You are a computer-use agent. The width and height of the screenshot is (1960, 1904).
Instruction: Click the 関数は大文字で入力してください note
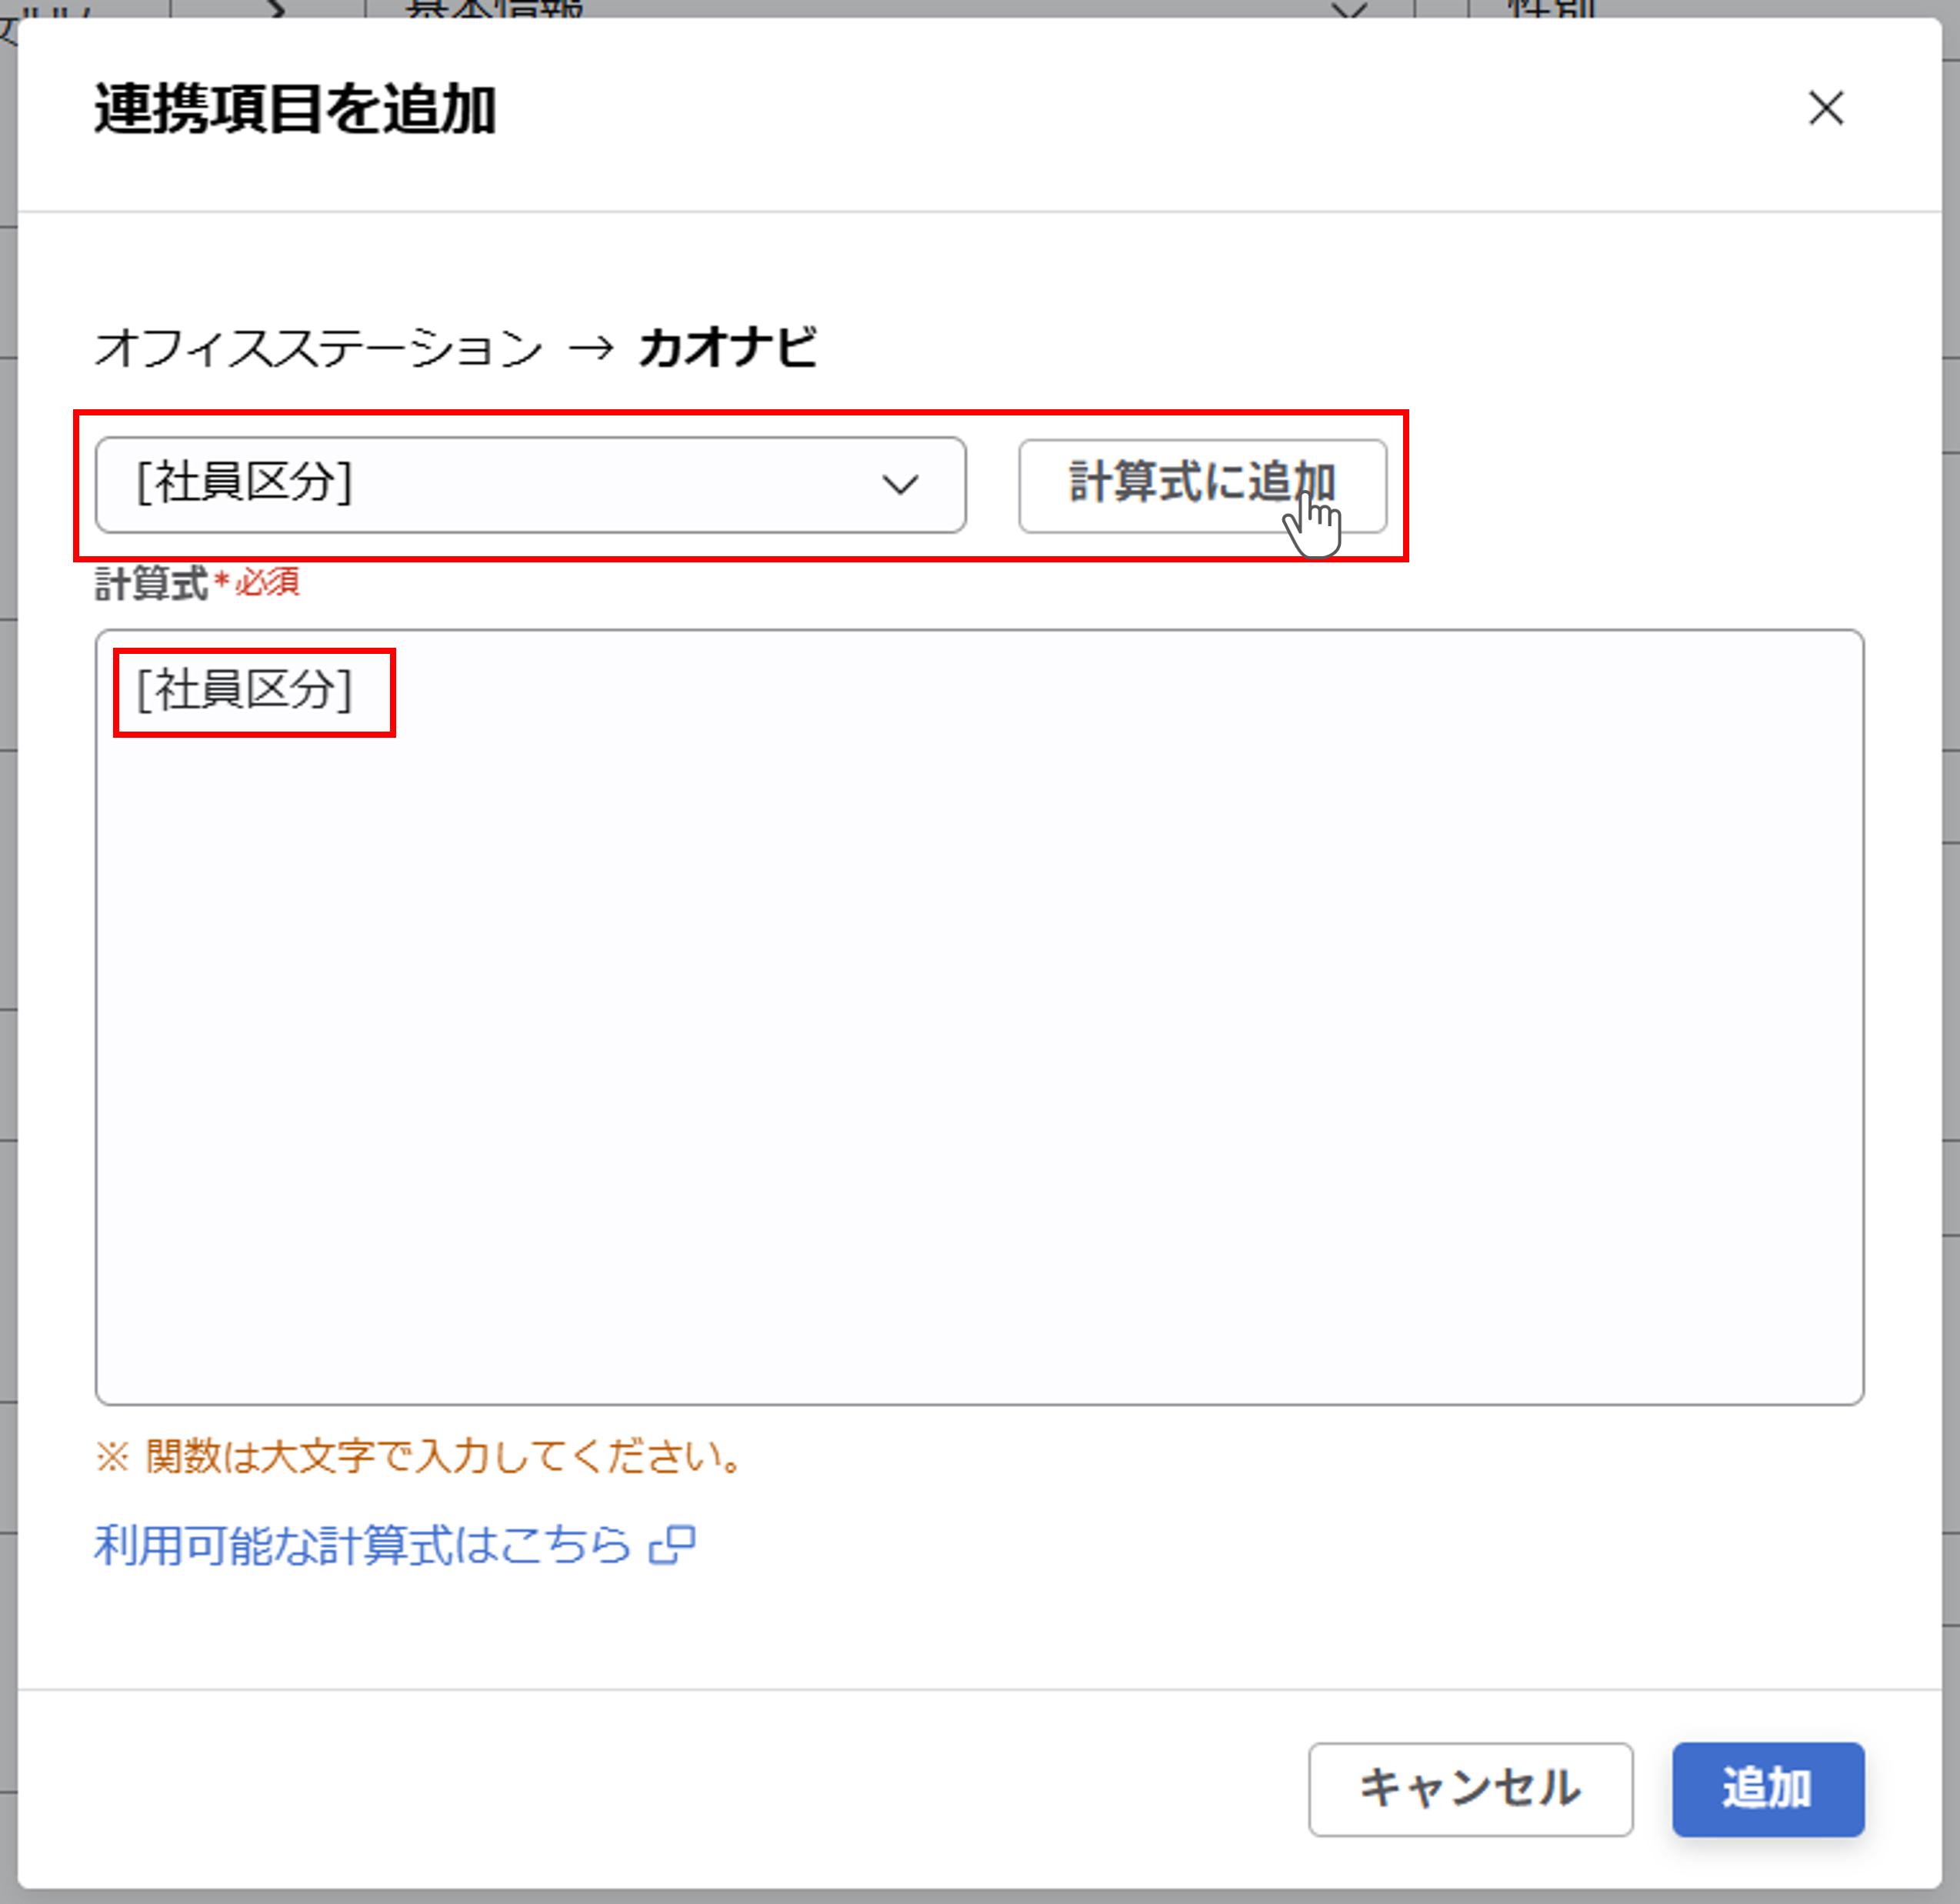coord(419,1456)
